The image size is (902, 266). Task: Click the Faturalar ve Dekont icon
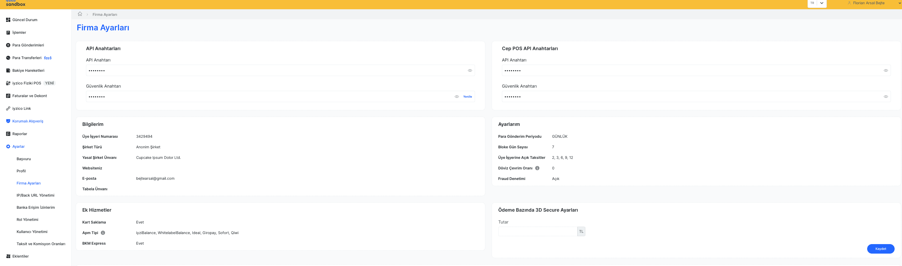point(8,96)
